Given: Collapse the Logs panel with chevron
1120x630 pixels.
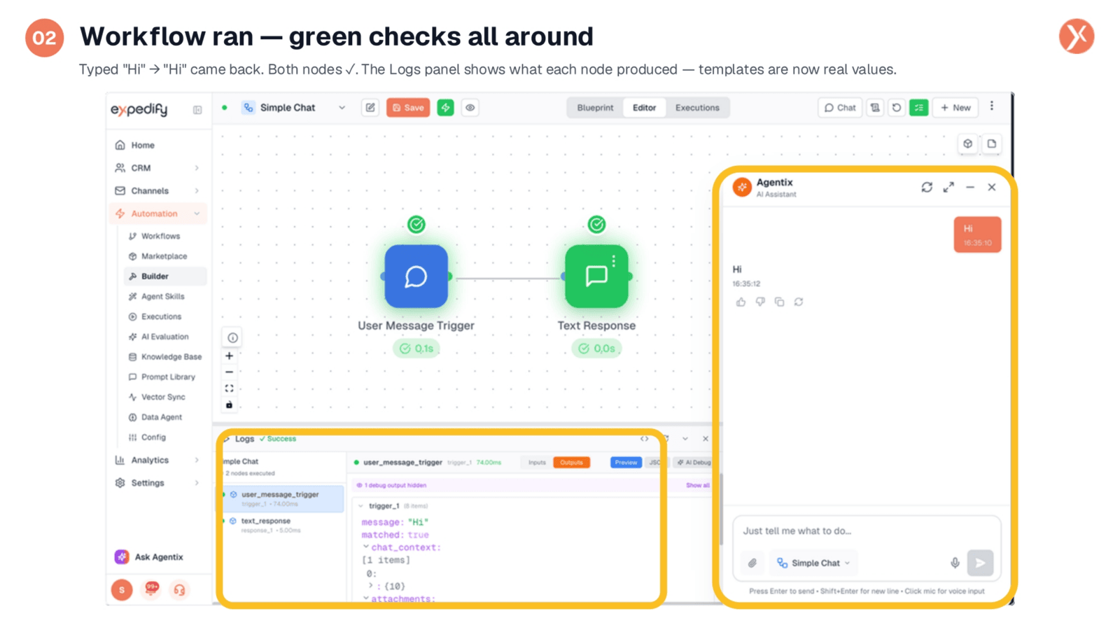Looking at the screenshot, I should [685, 439].
